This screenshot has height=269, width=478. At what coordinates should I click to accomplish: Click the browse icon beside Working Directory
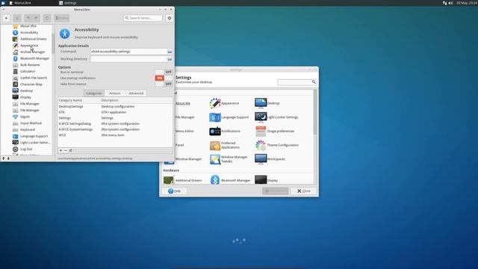(170, 59)
